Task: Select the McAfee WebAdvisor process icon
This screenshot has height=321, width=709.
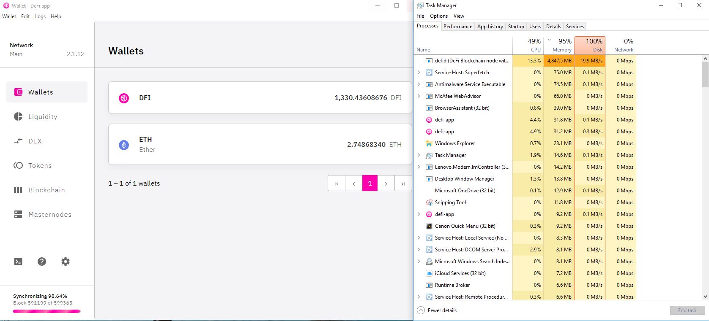Action: click(x=429, y=96)
